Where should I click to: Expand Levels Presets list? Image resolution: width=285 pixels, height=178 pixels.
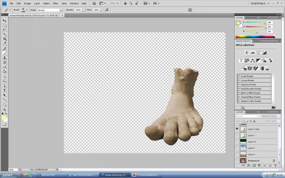pos(239,76)
